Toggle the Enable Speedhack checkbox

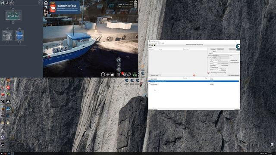(x=230, y=62)
